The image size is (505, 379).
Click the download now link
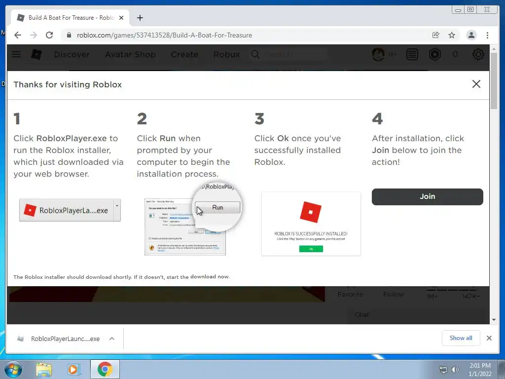[x=210, y=276]
